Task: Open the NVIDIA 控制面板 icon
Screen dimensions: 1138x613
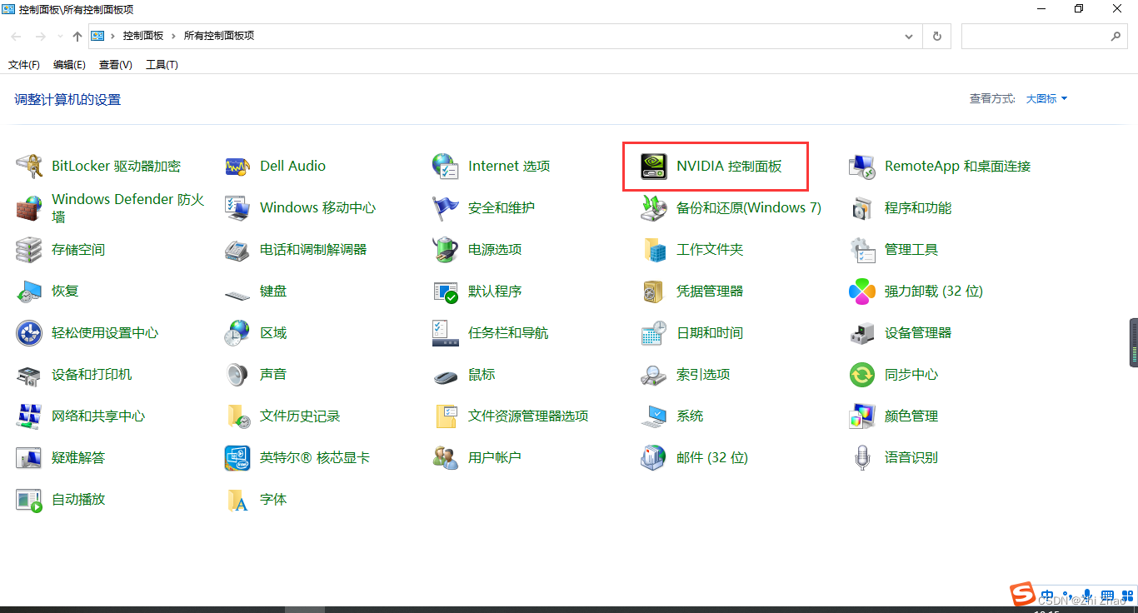Action: [x=654, y=166]
